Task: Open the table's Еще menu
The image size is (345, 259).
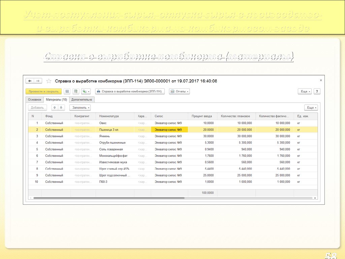Action: coord(311,108)
